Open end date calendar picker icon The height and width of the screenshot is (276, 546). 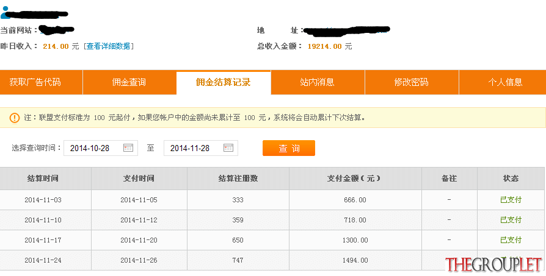coord(228,148)
